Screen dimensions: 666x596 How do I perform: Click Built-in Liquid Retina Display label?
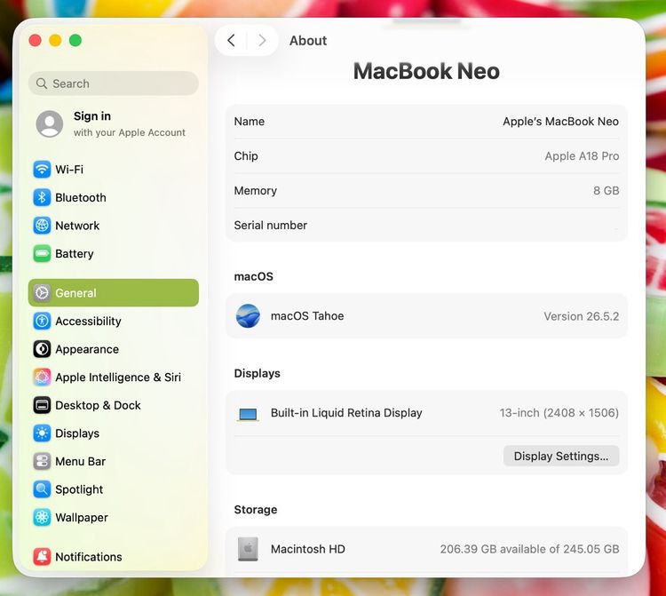[x=346, y=413]
